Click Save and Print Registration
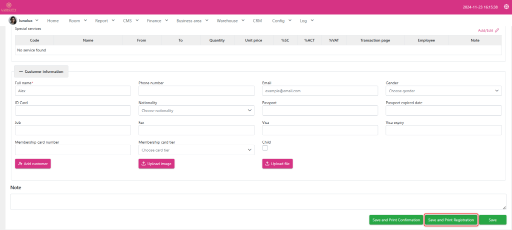Screen dimensions: 512x230 click(451, 220)
